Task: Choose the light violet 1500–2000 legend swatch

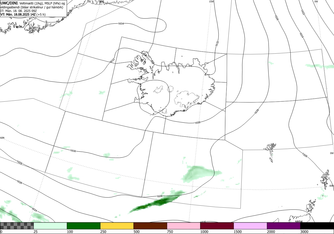Action: 250,226
